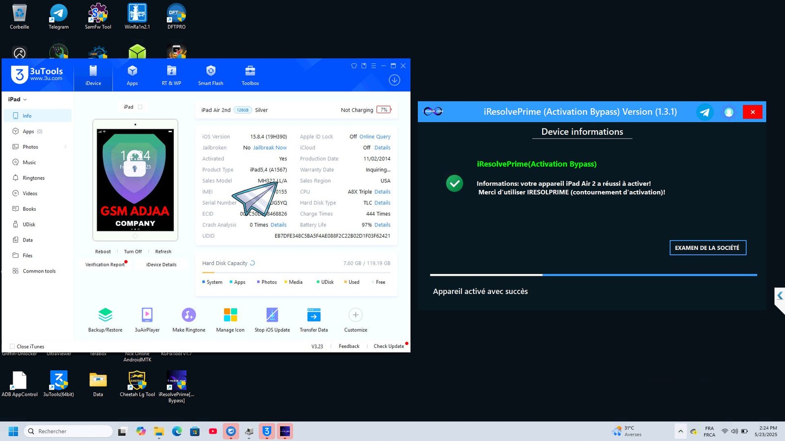785x441 pixels.
Task: Click the 3uTools skin (shirt) icon in title bar
Action: click(x=354, y=66)
